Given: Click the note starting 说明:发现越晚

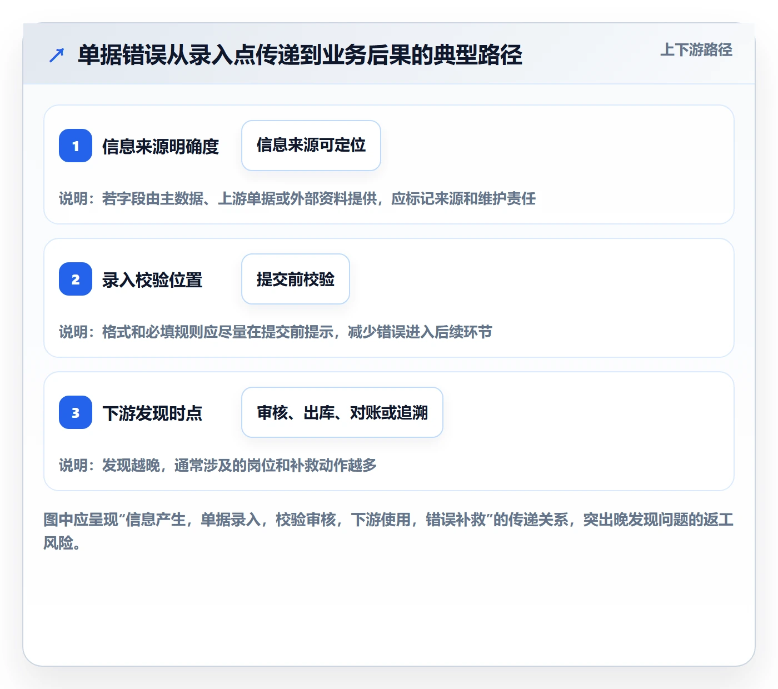Looking at the screenshot, I should click(x=218, y=466).
